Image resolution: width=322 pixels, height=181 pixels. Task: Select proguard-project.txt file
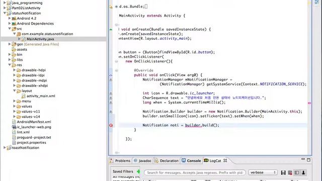click(34, 137)
